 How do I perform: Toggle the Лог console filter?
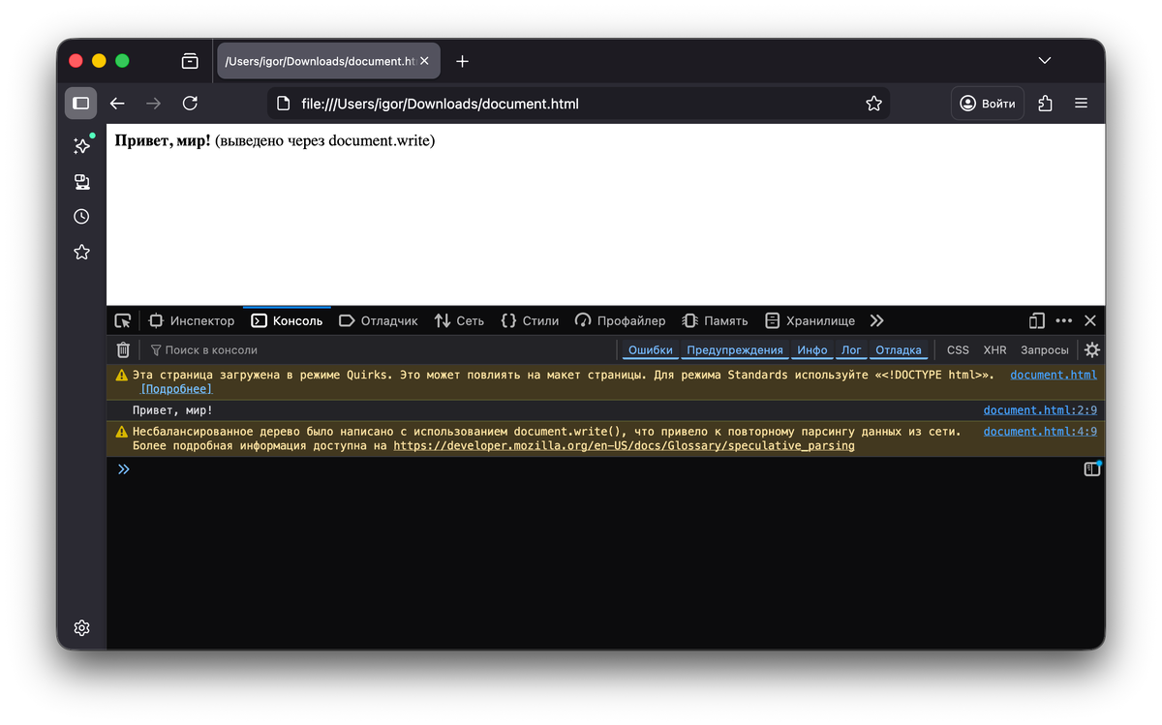pyautogui.click(x=851, y=350)
